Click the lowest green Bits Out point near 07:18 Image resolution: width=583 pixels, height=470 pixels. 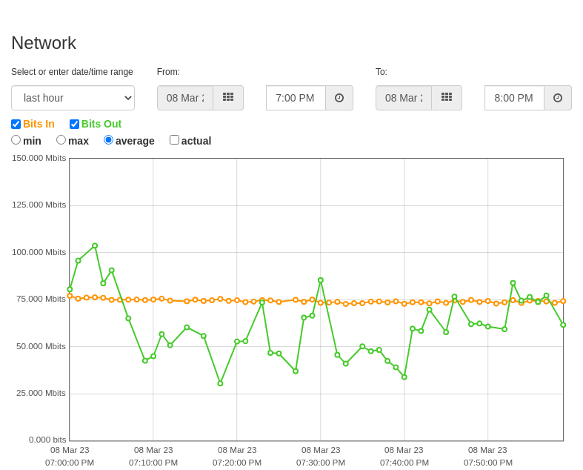pyautogui.click(x=220, y=383)
